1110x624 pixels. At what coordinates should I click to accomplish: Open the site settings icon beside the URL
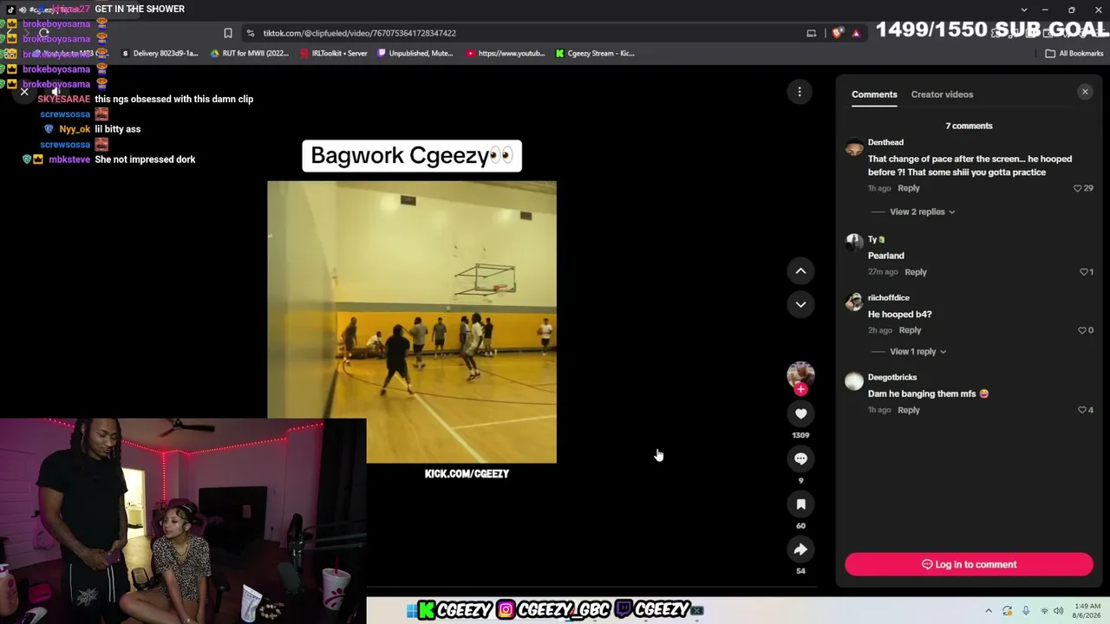click(x=251, y=33)
